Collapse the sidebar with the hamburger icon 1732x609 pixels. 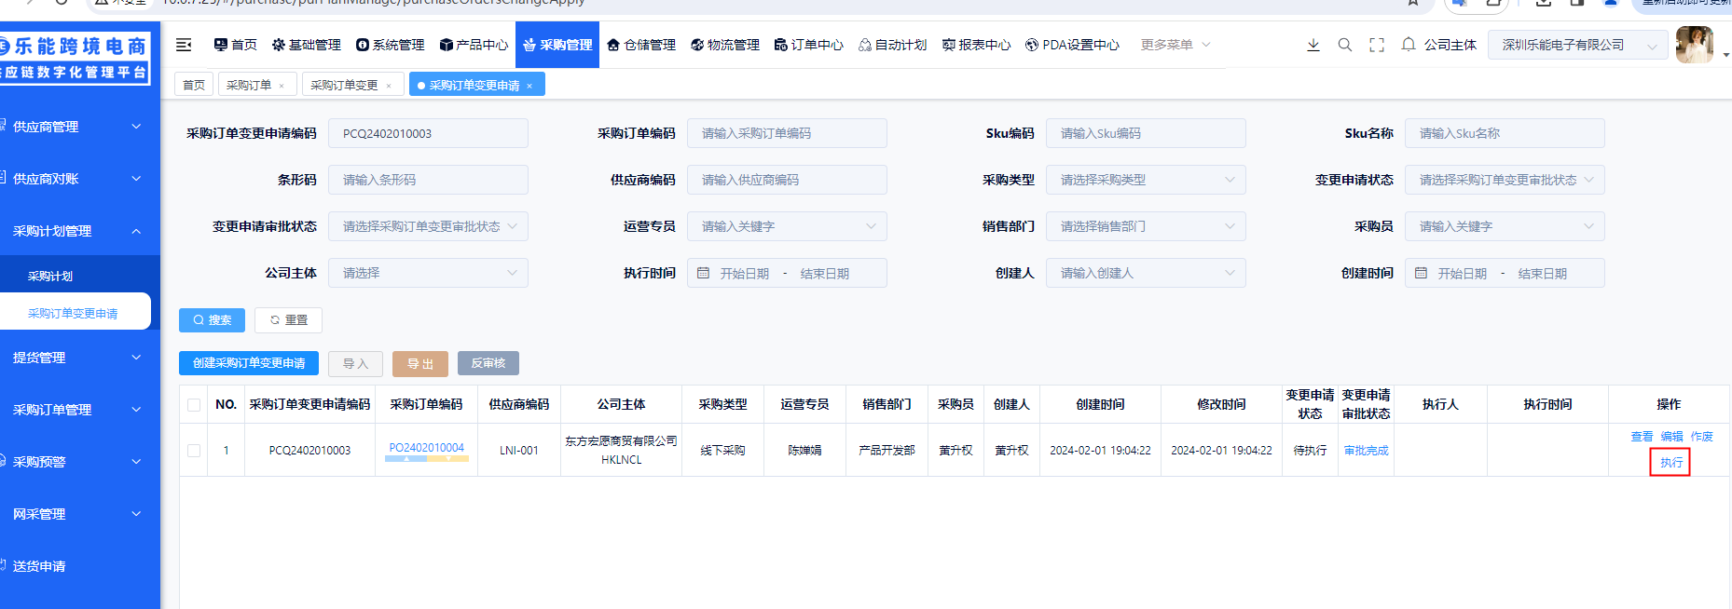(184, 45)
